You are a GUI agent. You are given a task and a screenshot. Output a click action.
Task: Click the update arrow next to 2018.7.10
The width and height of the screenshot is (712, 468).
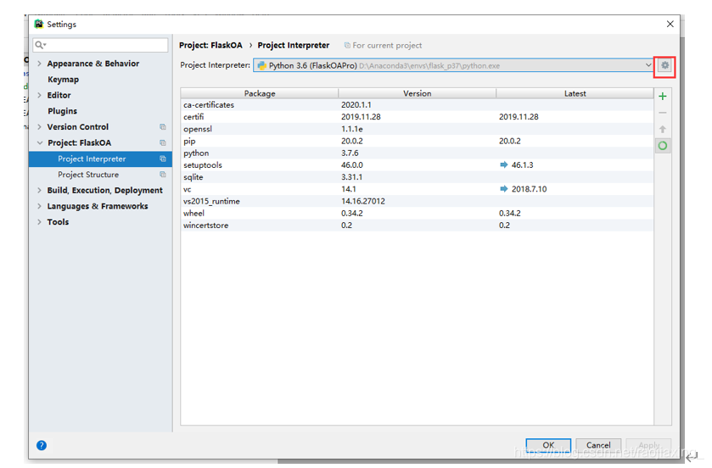[x=503, y=189]
